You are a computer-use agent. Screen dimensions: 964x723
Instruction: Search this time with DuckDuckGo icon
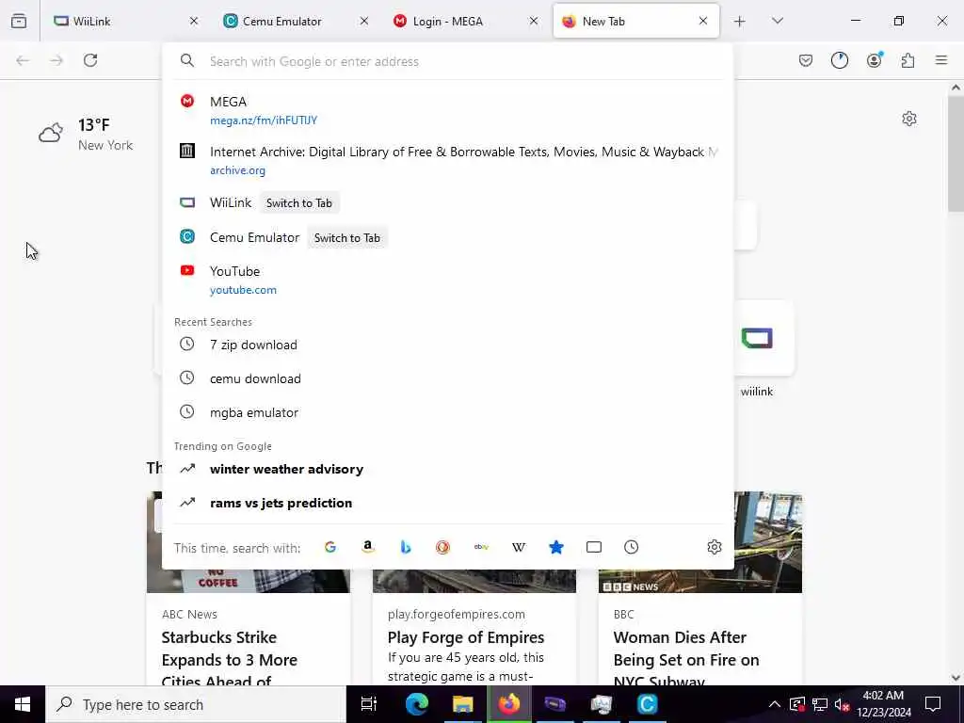tap(442, 547)
